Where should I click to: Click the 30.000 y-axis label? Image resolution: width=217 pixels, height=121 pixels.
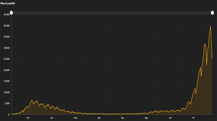click(x=6, y=48)
